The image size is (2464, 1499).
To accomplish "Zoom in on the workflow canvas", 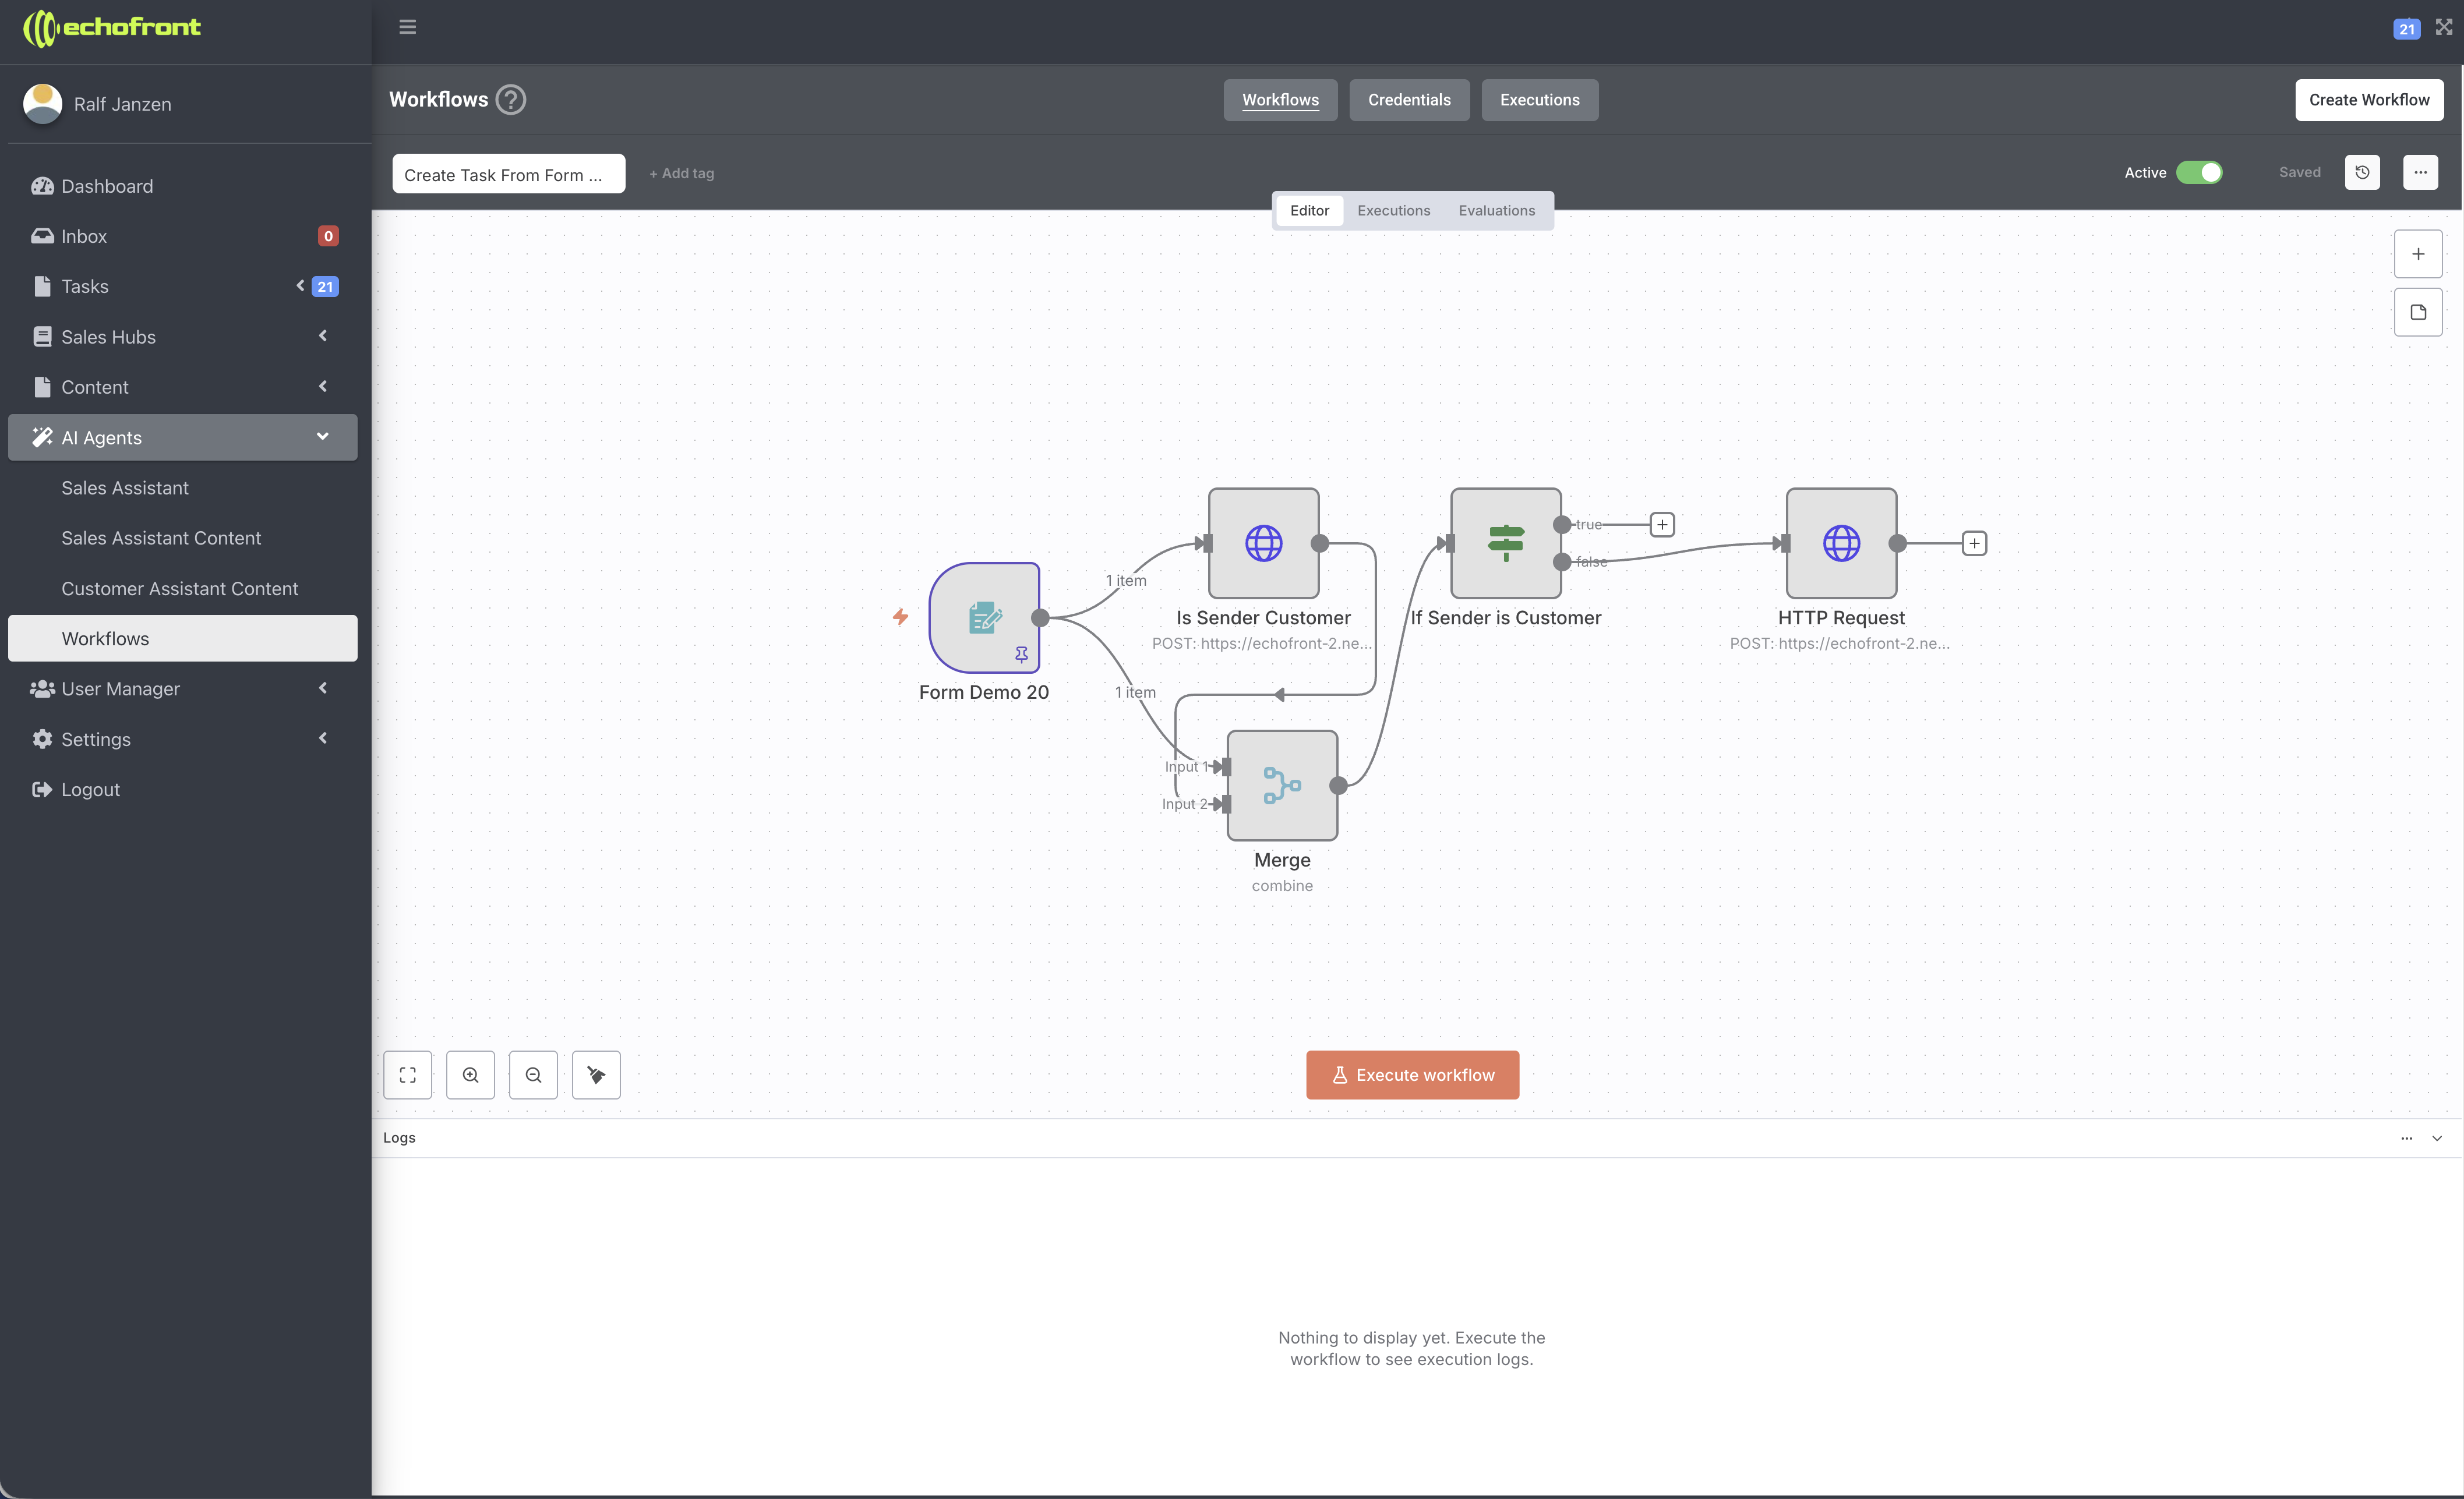I will [470, 1075].
